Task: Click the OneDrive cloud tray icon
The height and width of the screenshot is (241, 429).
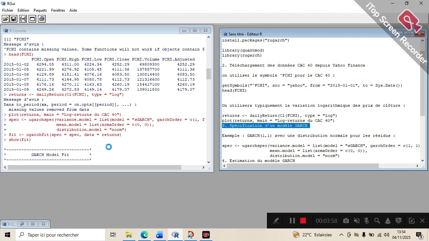Action: pyautogui.click(x=357, y=235)
